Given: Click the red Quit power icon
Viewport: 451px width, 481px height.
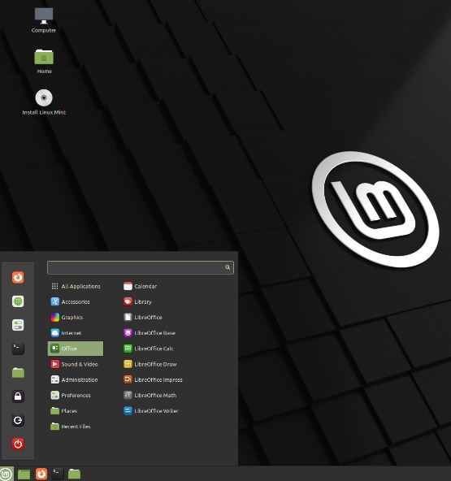Looking at the screenshot, I should point(18,444).
